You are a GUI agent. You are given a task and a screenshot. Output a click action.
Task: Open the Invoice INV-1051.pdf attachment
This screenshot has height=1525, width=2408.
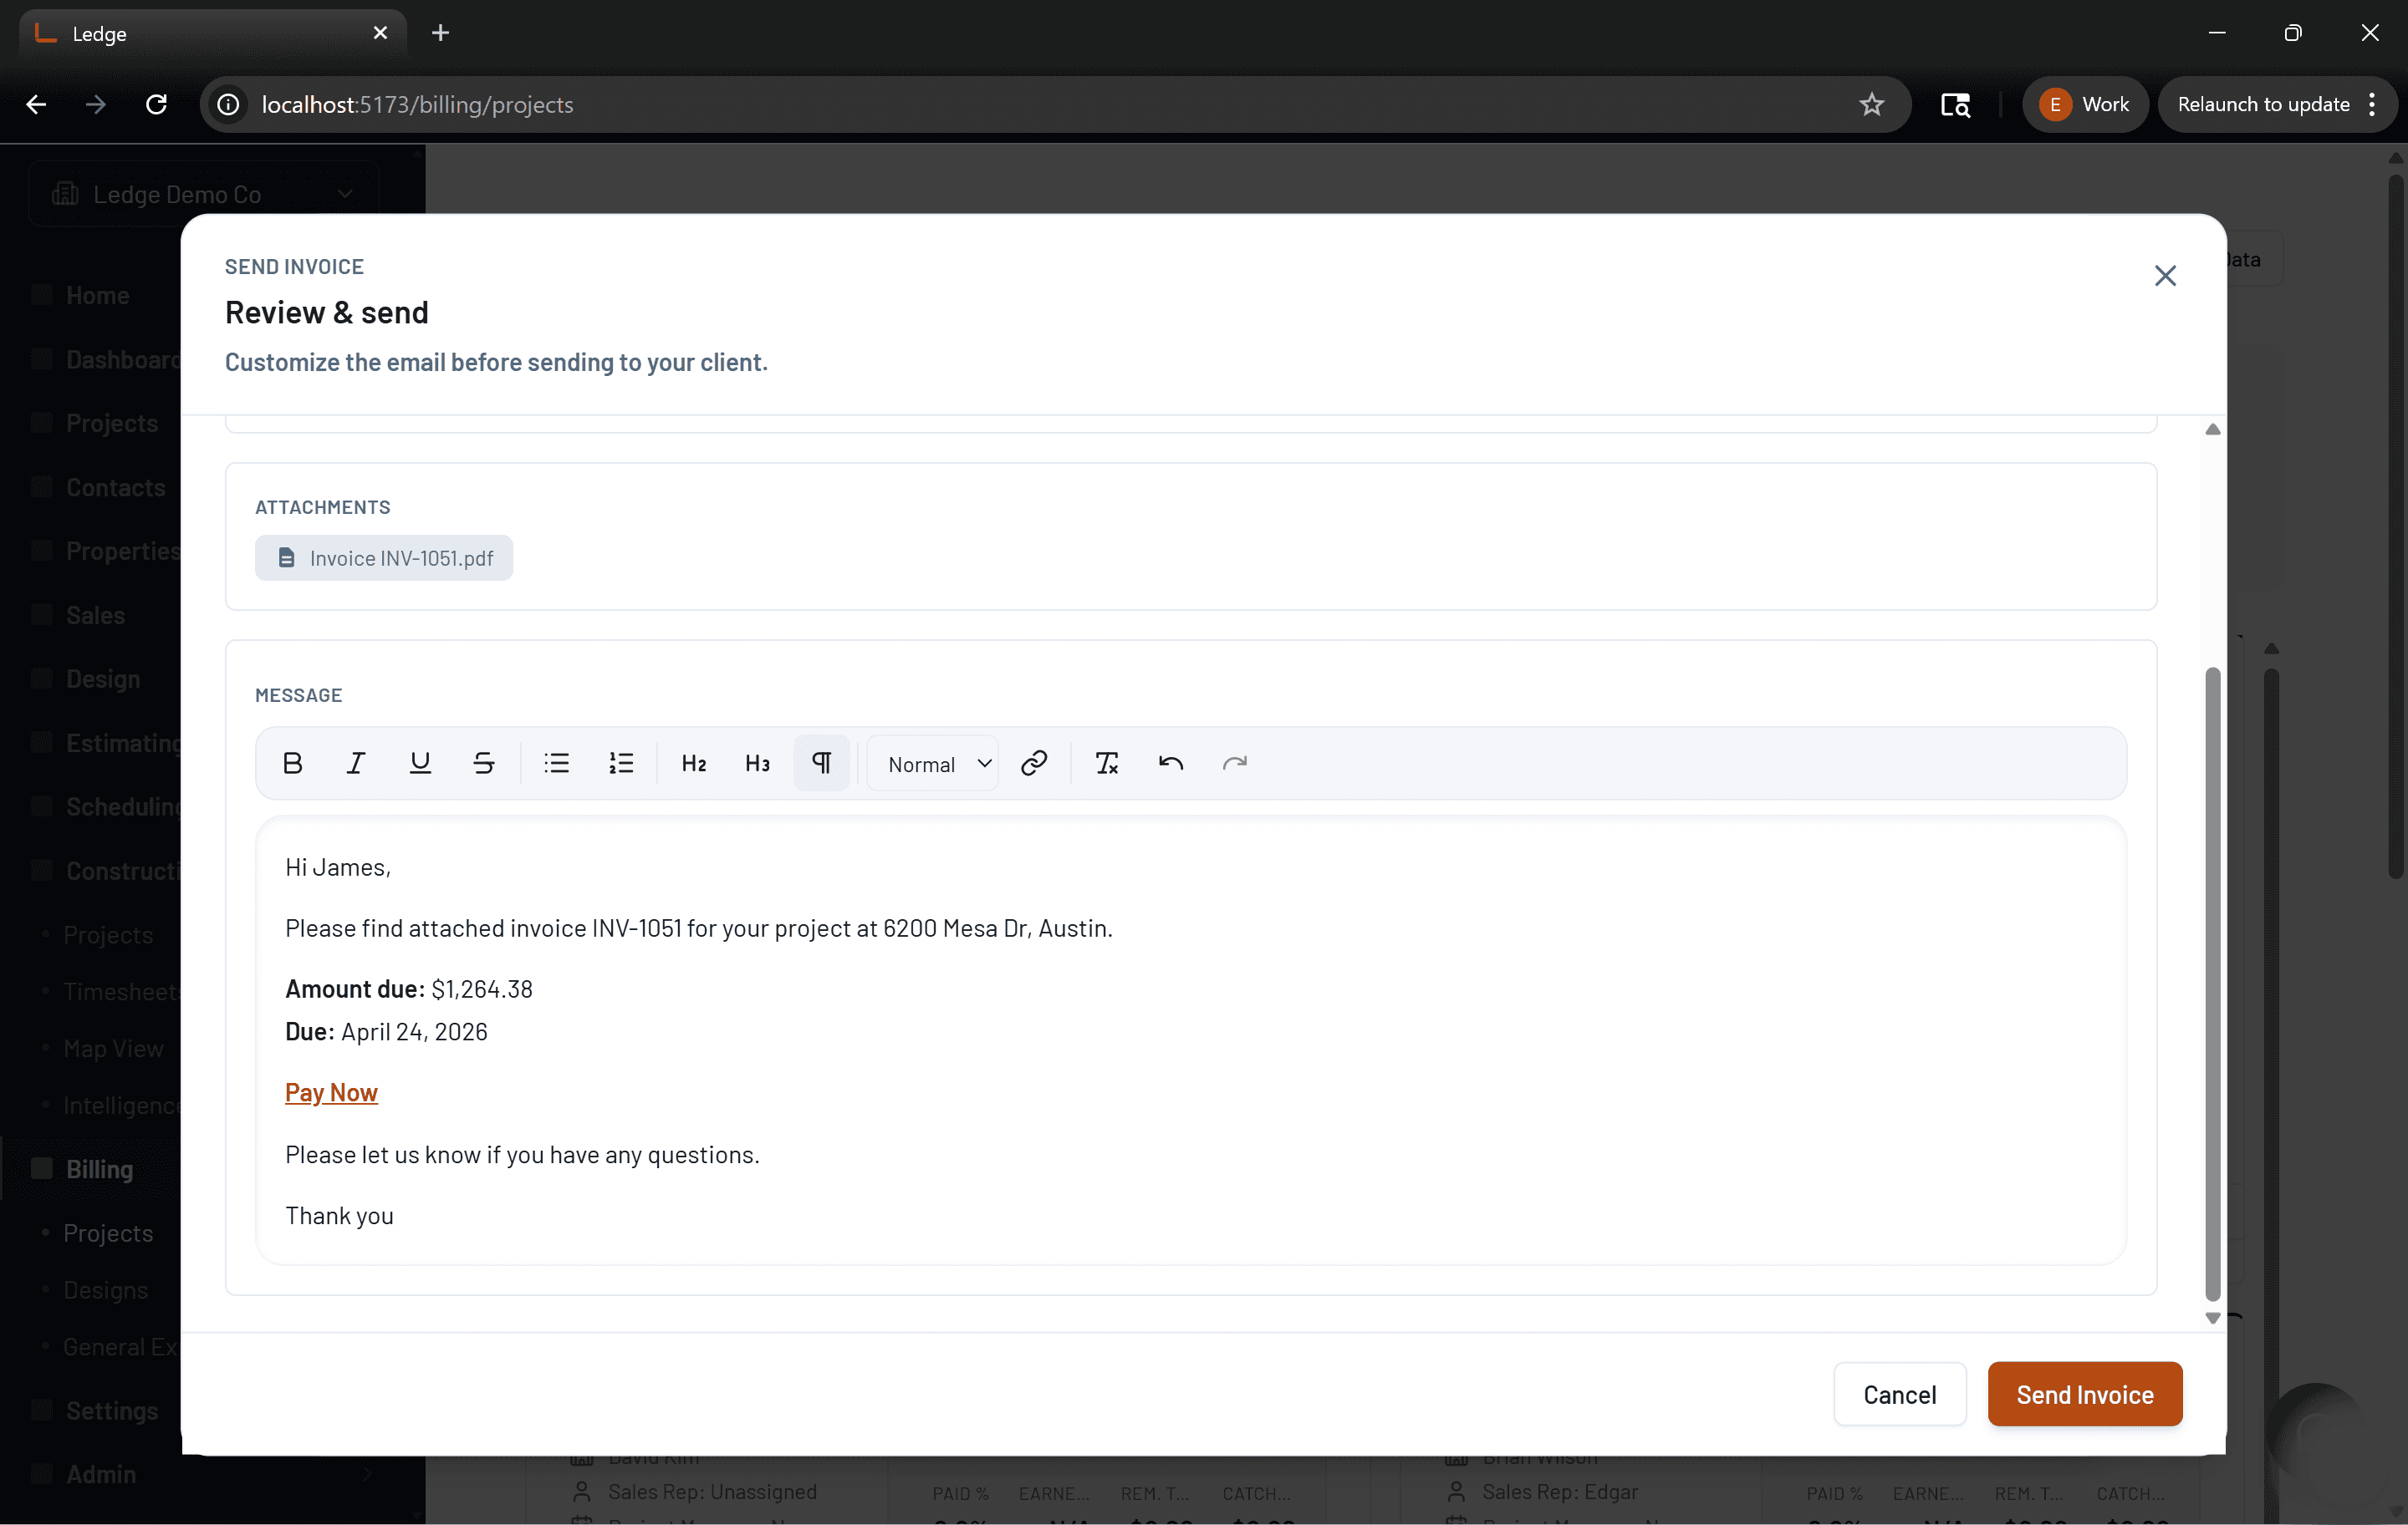(x=384, y=557)
